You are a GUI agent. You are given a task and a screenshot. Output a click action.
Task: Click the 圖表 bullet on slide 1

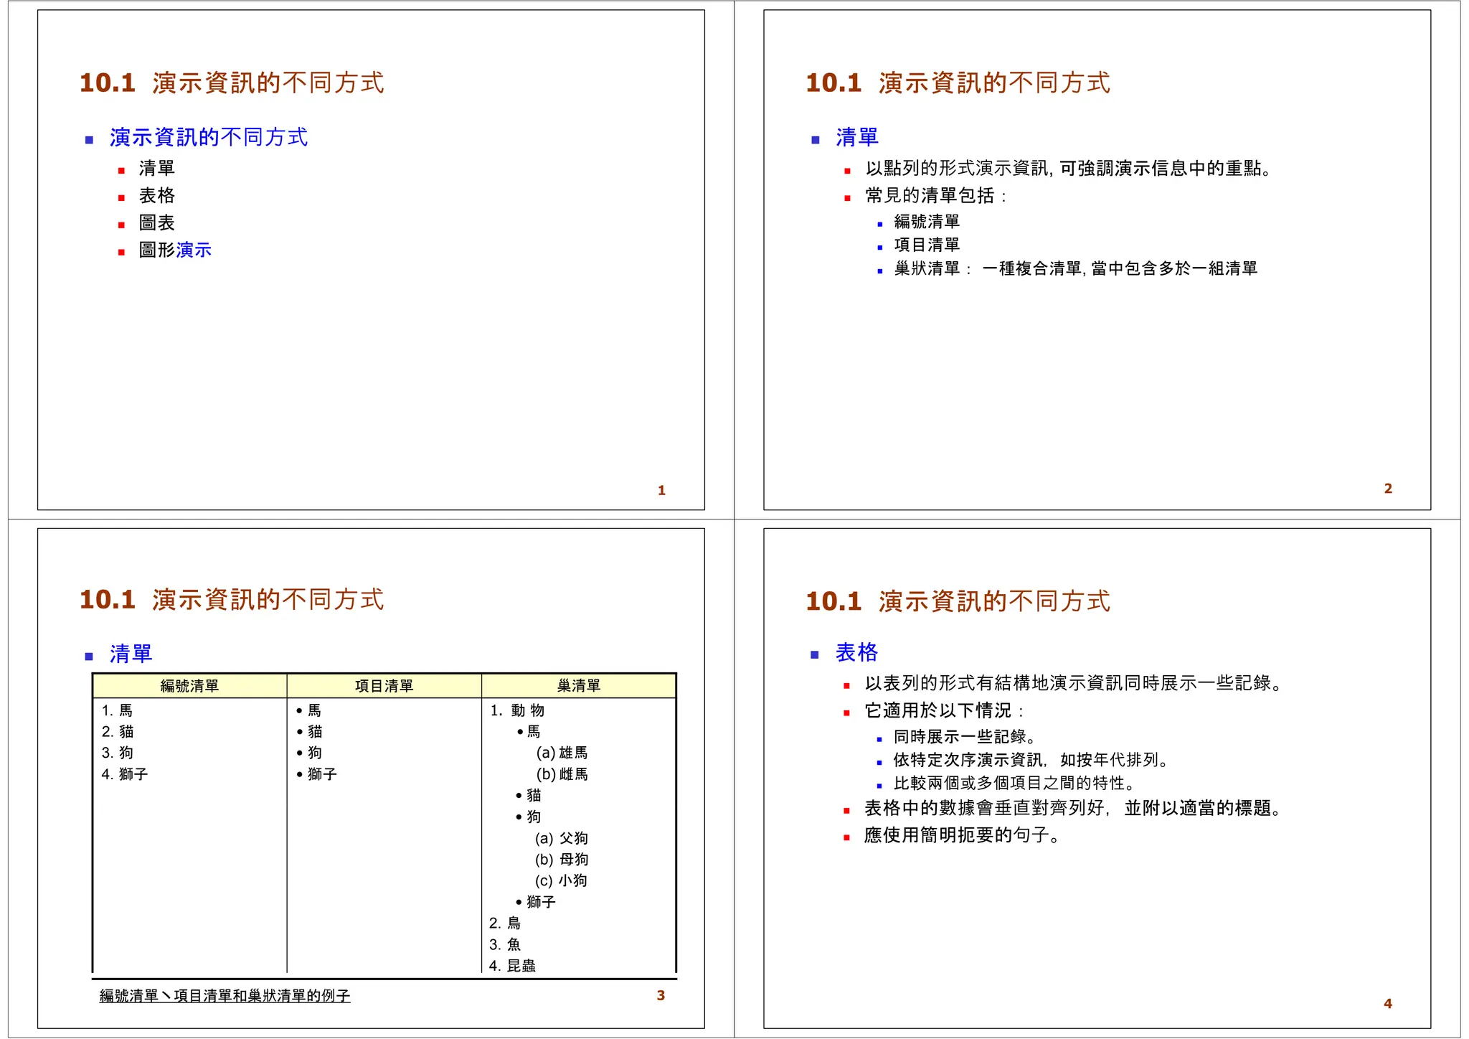pyautogui.click(x=156, y=223)
